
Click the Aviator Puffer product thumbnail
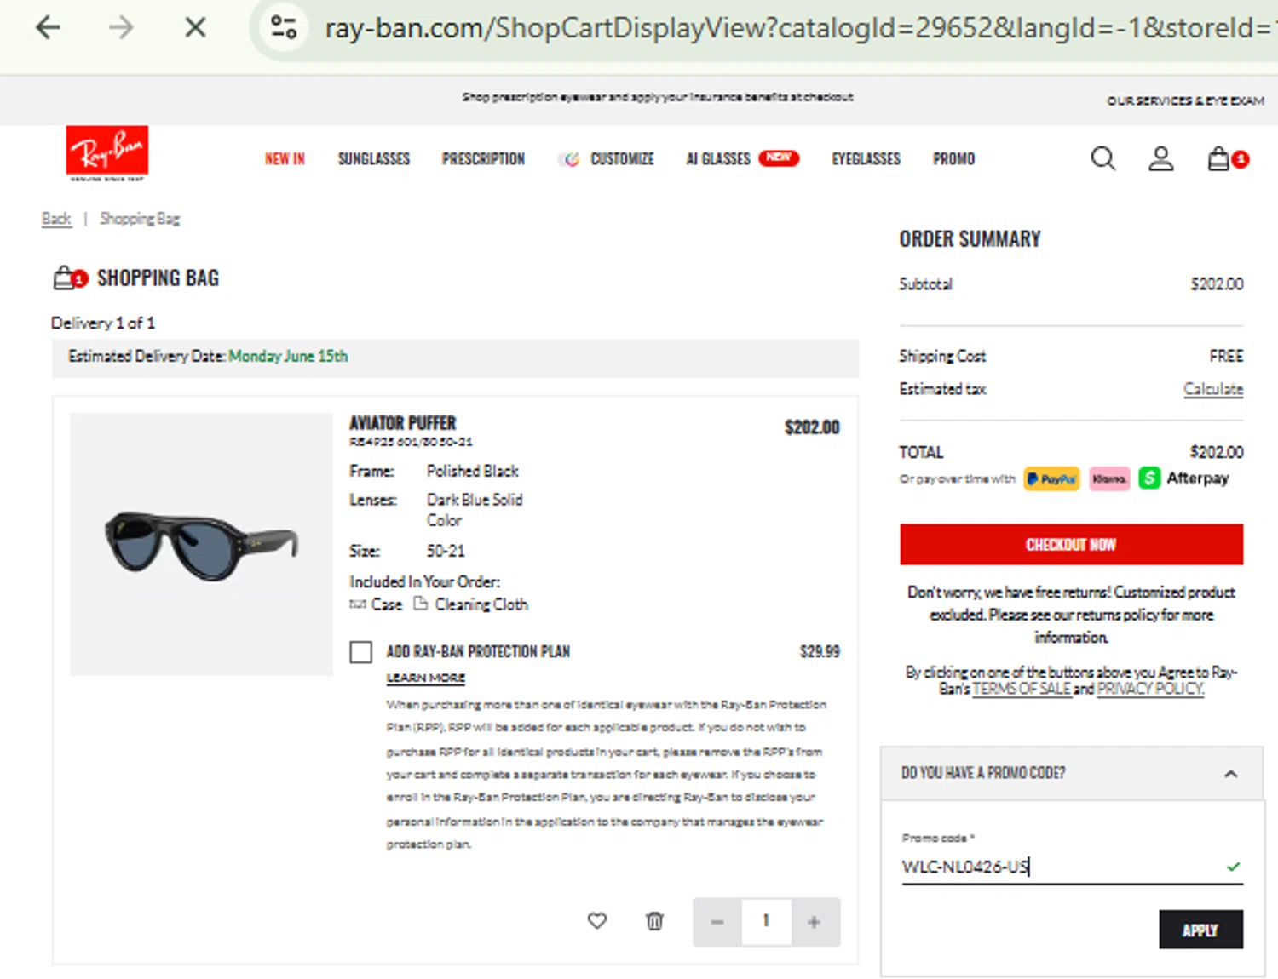tap(201, 545)
